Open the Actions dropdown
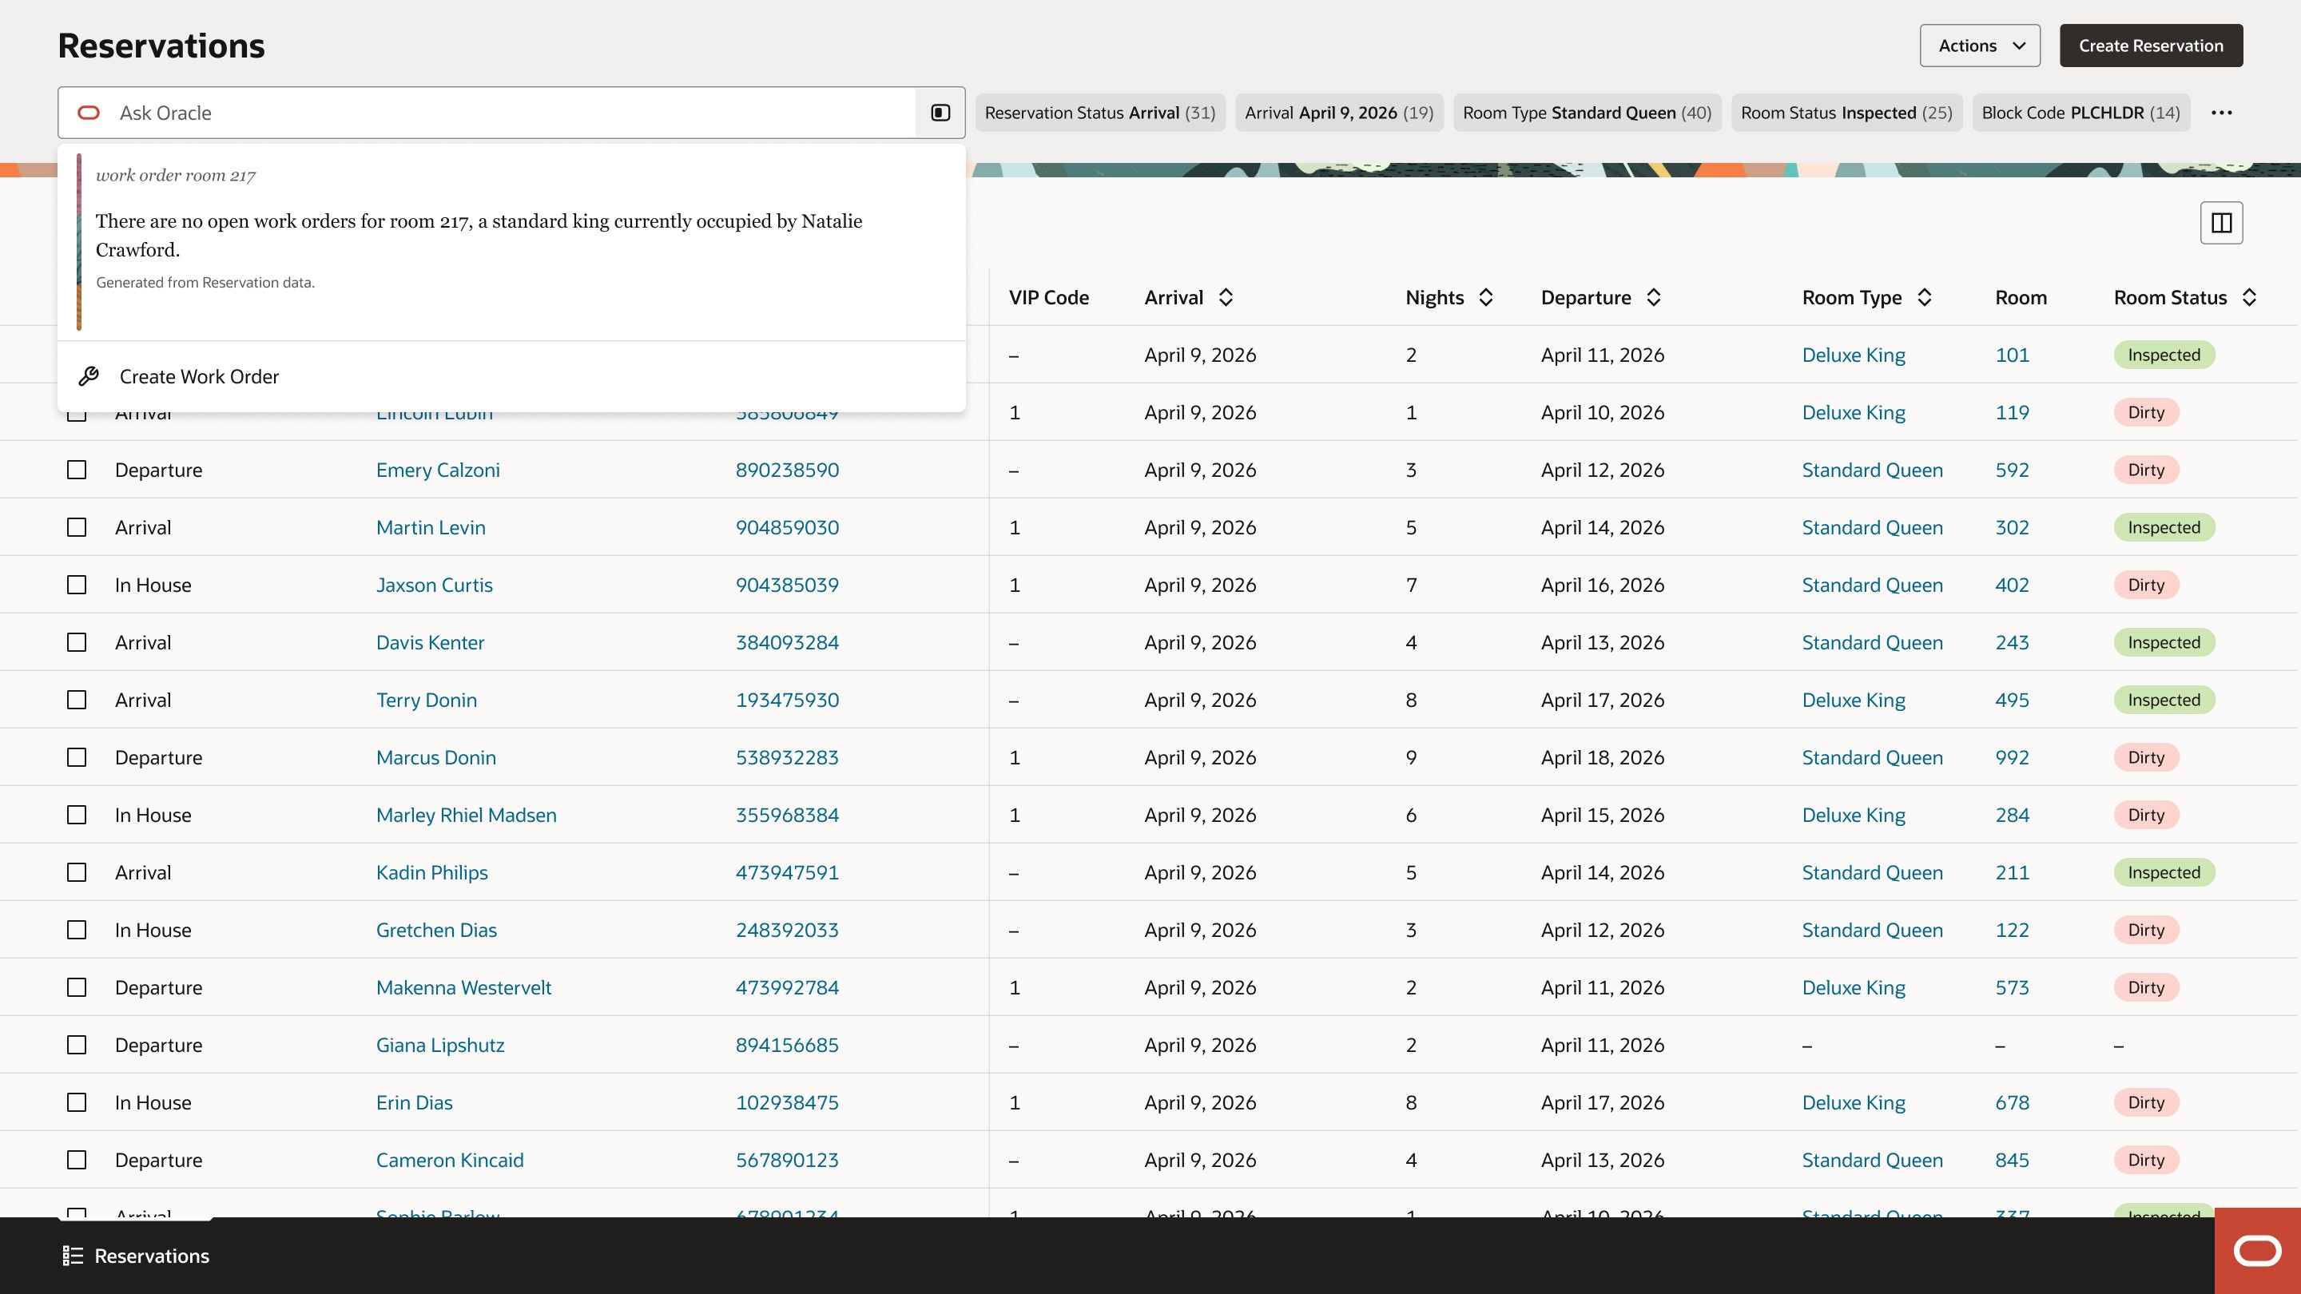Image resolution: width=2301 pixels, height=1294 pixels. (1980, 46)
